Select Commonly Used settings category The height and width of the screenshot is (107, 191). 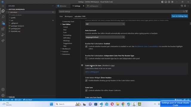tap(68, 21)
